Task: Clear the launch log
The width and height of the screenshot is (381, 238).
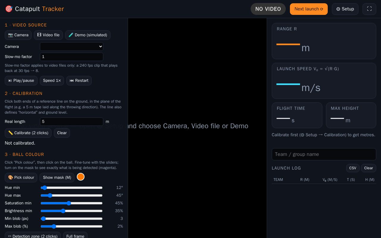Action: coord(368,168)
